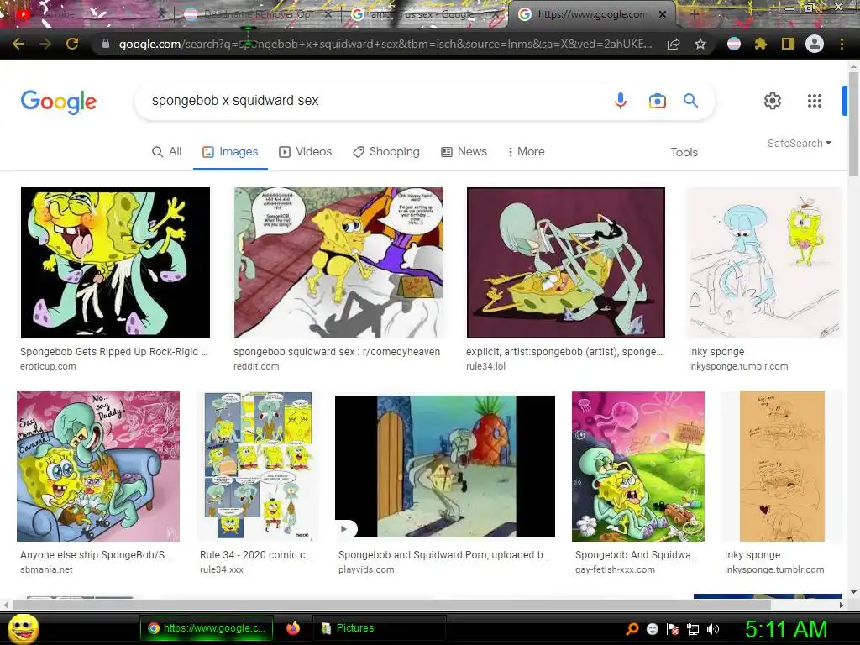Go to Google home via the logo
Screen dimensions: 860x645
click(59, 102)
